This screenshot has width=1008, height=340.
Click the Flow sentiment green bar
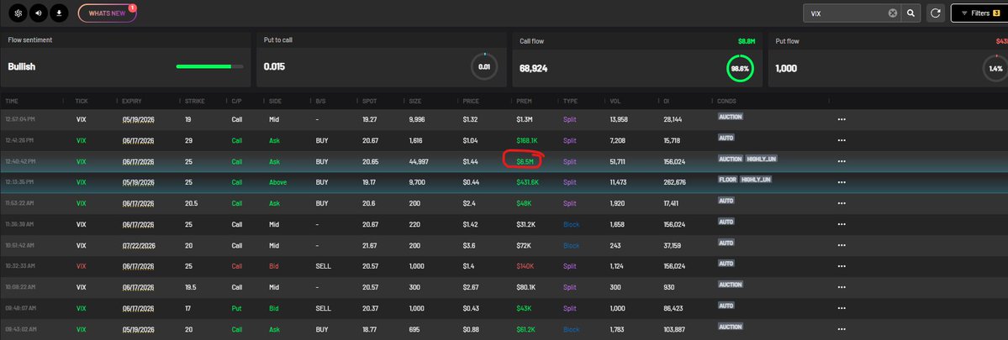coord(209,66)
